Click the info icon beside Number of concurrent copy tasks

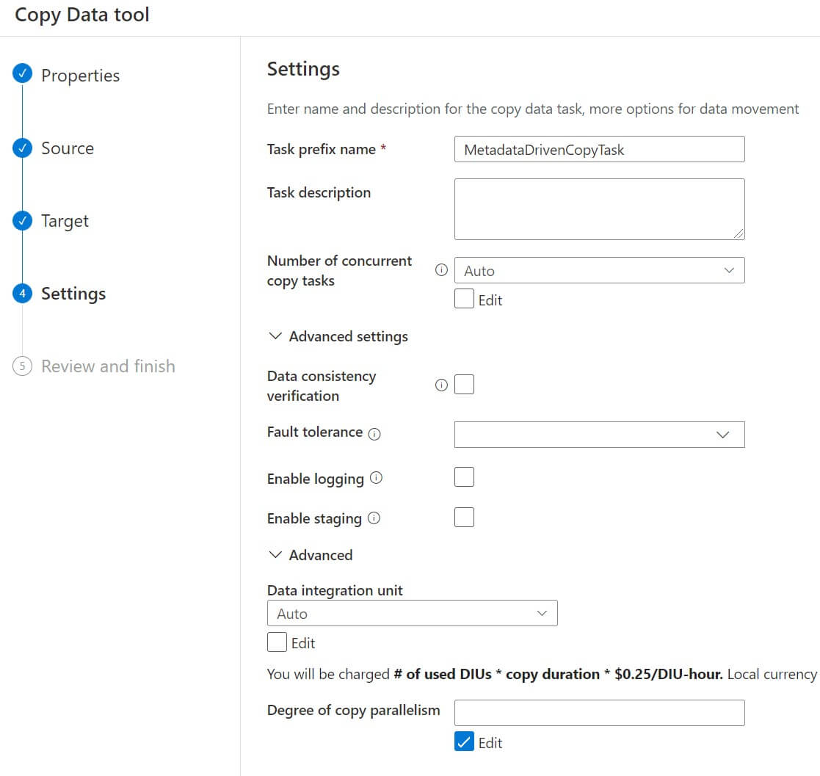coord(441,270)
